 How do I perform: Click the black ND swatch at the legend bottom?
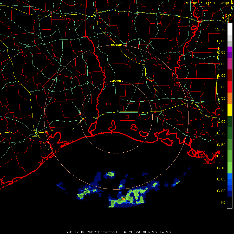[230, 202]
